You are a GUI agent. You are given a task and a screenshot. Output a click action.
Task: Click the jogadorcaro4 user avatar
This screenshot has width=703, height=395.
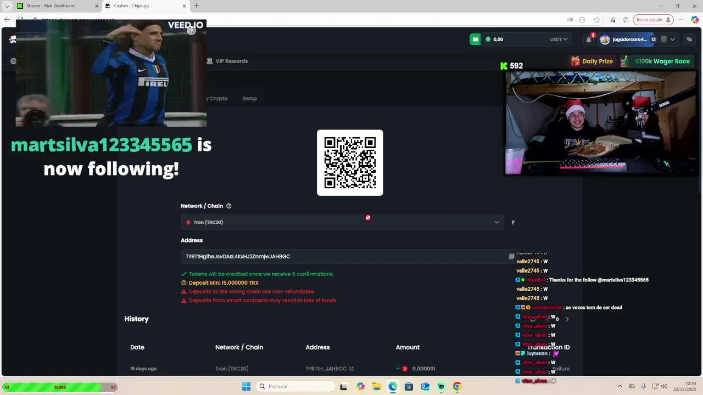click(x=605, y=39)
